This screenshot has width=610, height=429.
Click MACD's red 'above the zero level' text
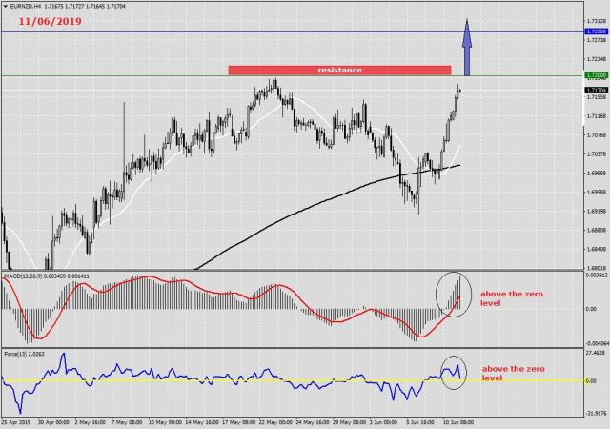513,298
